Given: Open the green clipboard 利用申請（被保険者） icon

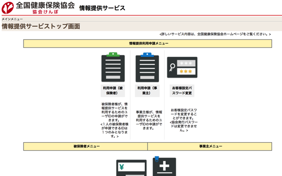Looking at the screenshot, I should [x=113, y=67].
